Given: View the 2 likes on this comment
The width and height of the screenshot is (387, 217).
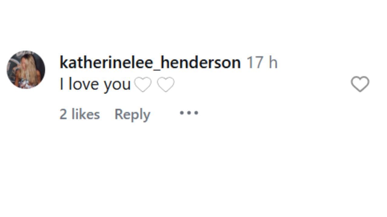Looking at the screenshot, I should [80, 114].
